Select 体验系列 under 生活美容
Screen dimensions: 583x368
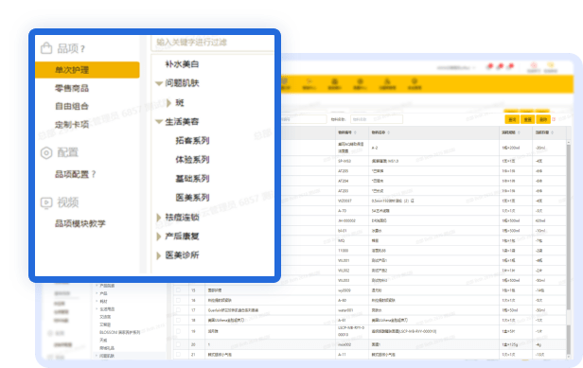(193, 160)
